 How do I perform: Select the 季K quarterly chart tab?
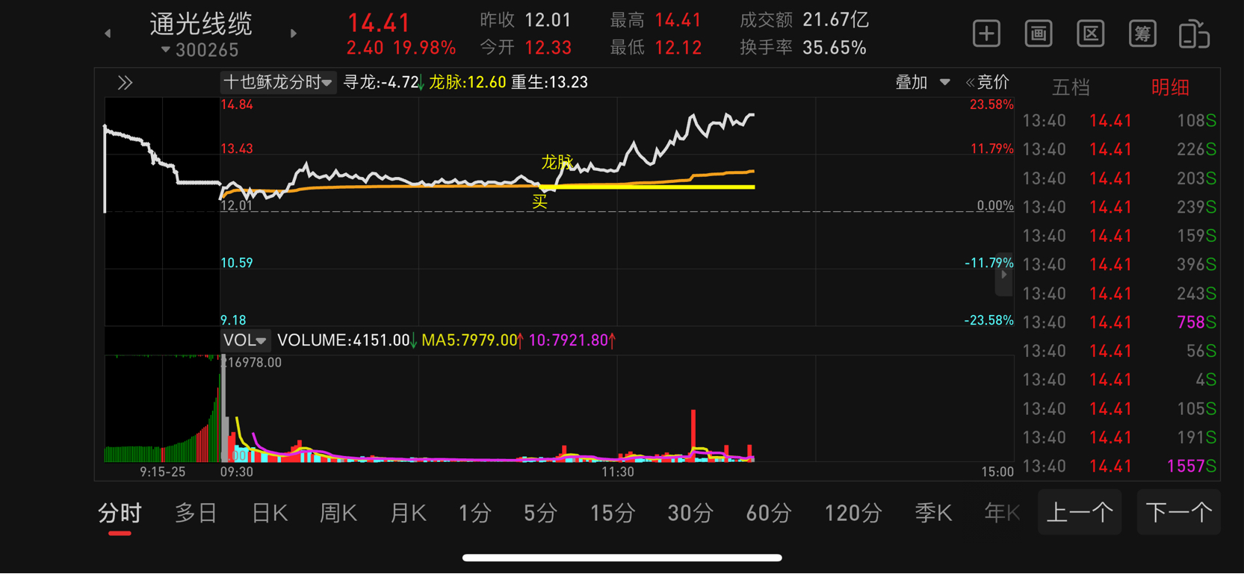[933, 513]
